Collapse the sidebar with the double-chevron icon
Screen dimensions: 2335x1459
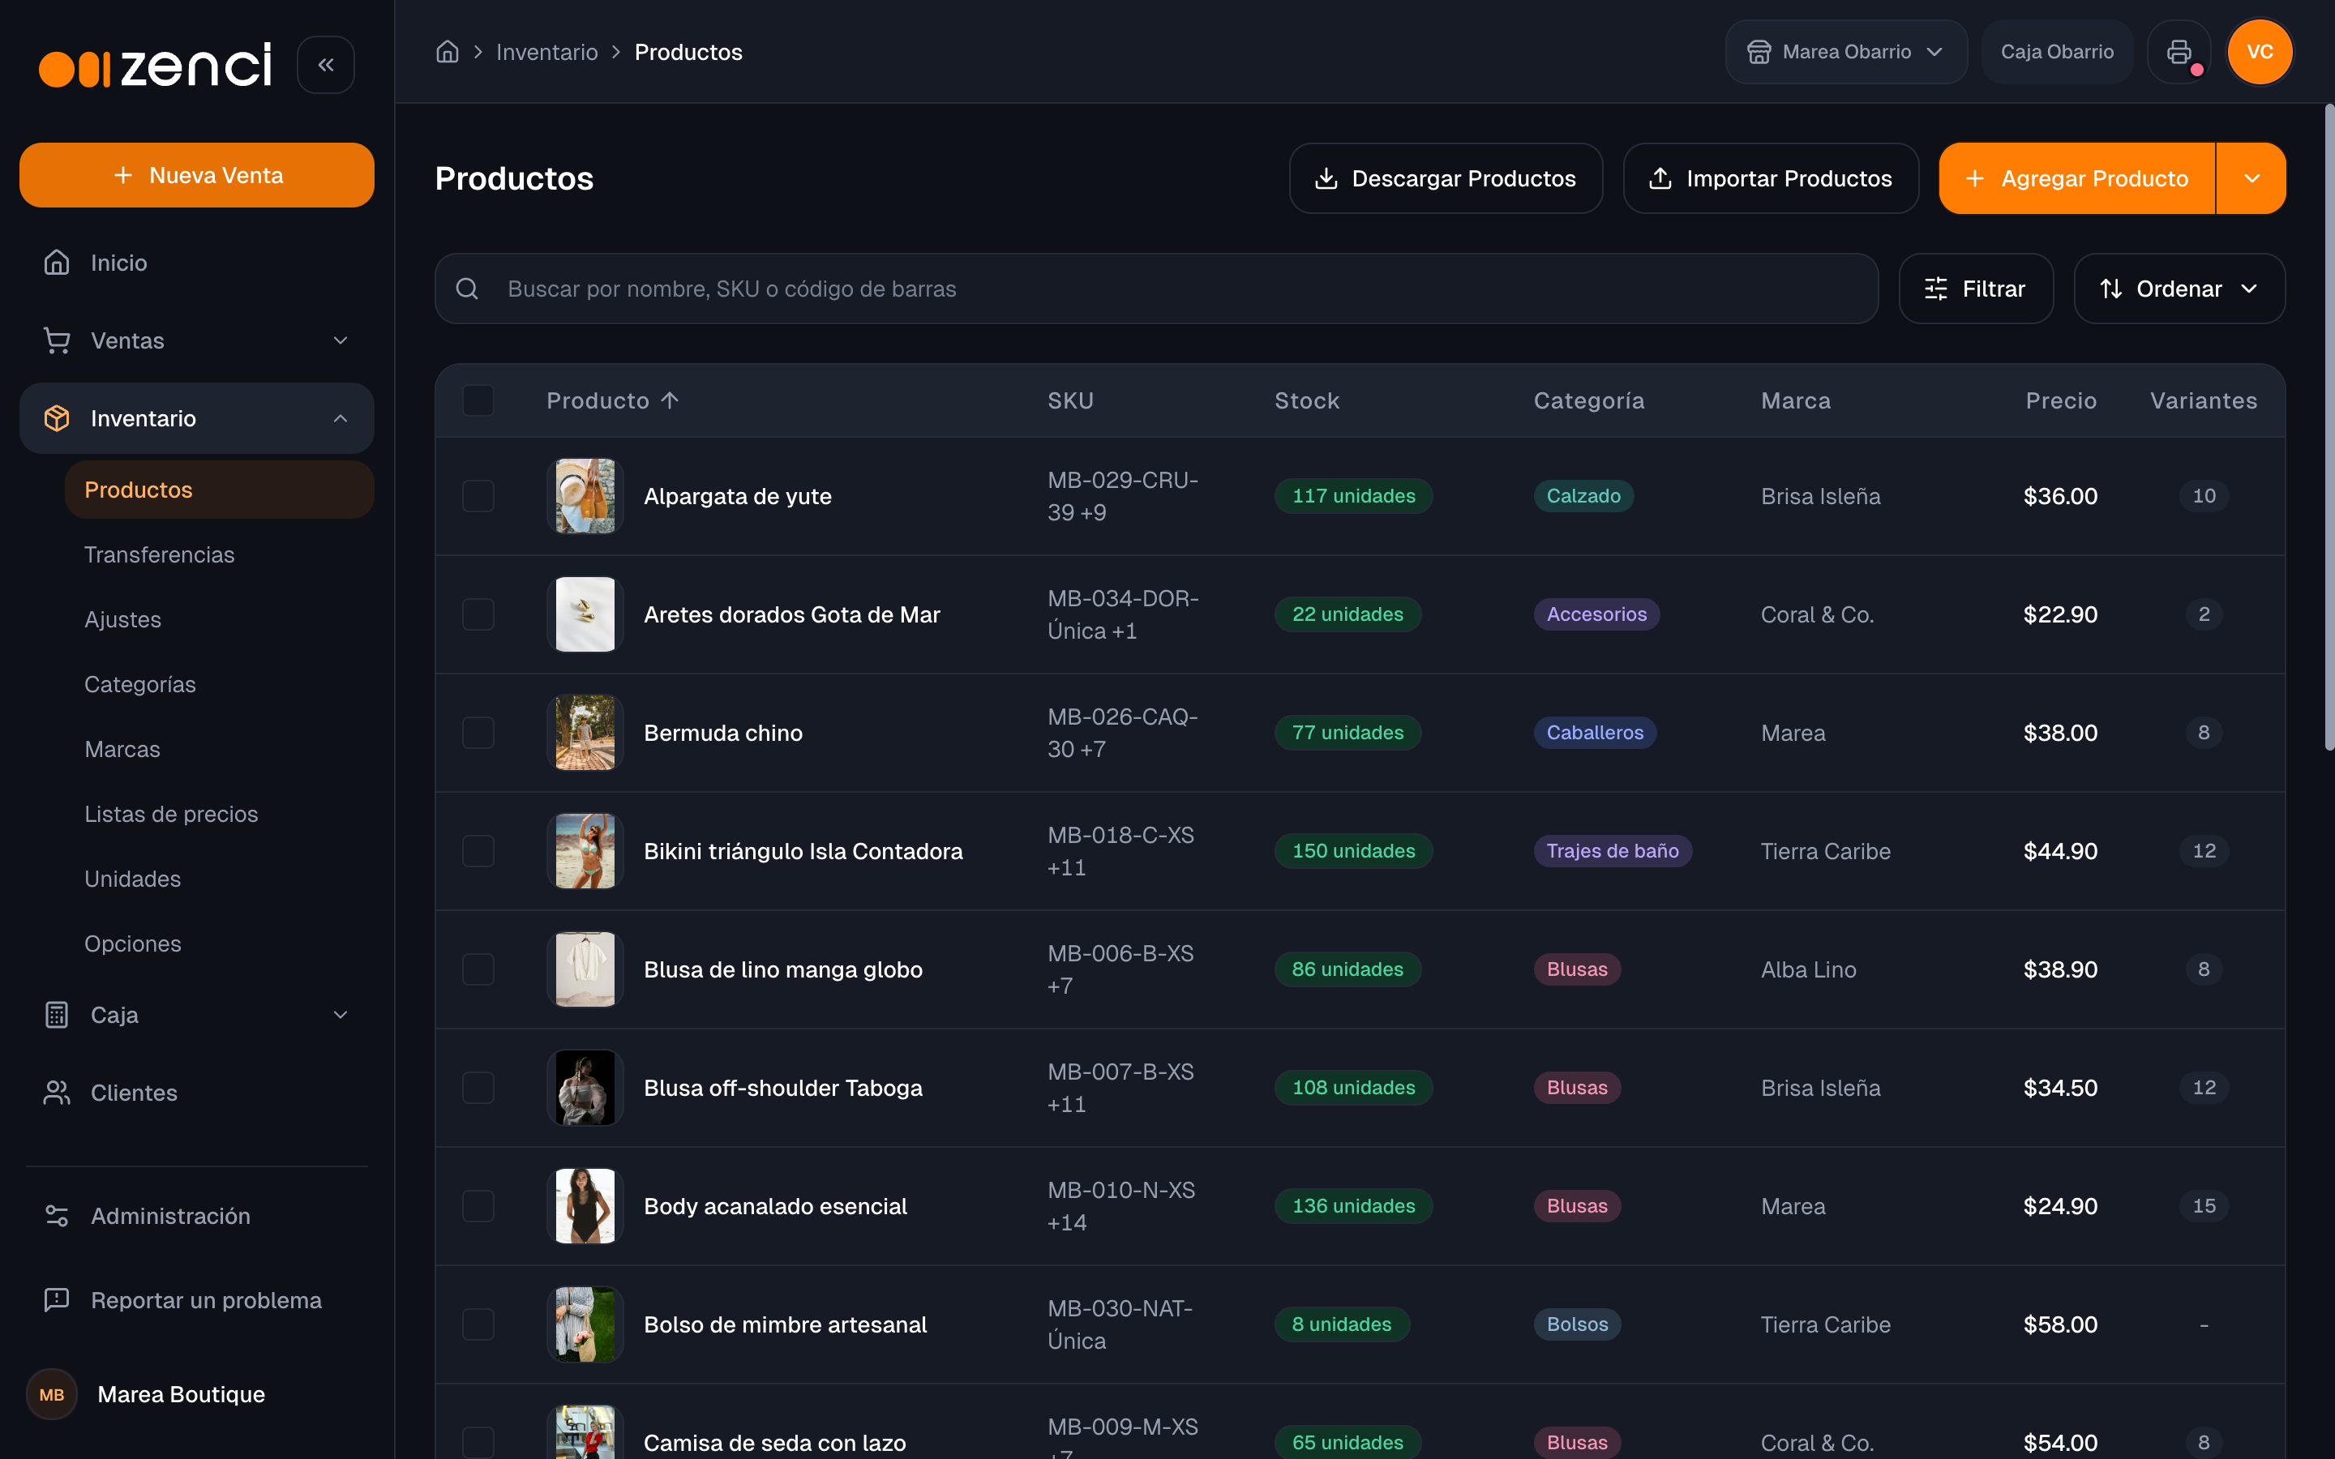tap(325, 65)
